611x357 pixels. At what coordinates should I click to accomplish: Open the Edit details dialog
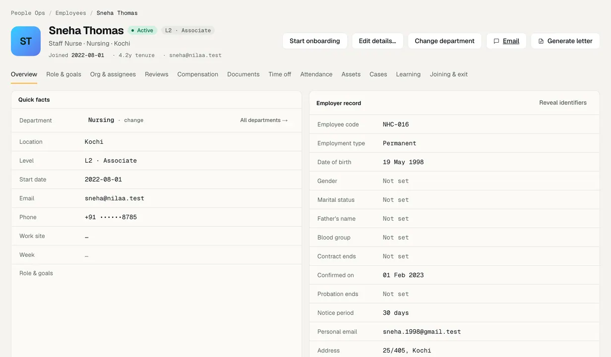tap(377, 41)
